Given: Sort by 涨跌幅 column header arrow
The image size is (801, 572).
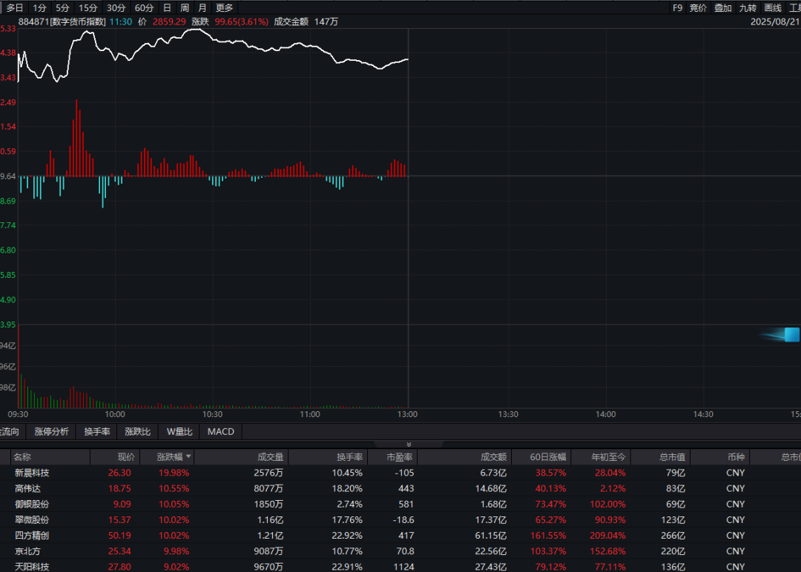Looking at the screenshot, I should (x=188, y=457).
